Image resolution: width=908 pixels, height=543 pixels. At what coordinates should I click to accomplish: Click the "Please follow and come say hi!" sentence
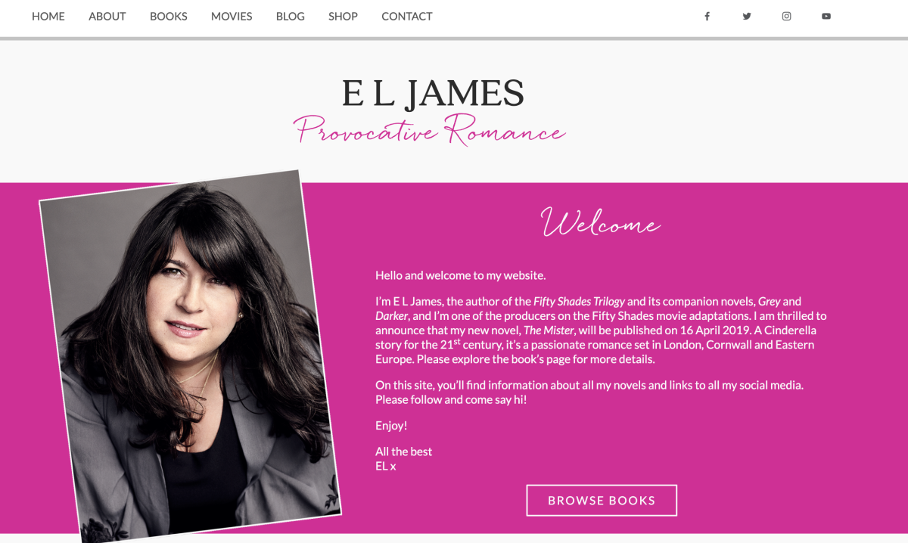451,399
